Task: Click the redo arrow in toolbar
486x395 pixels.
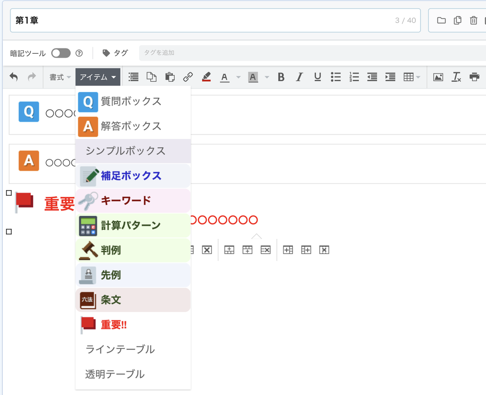Action: pos(32,77)
